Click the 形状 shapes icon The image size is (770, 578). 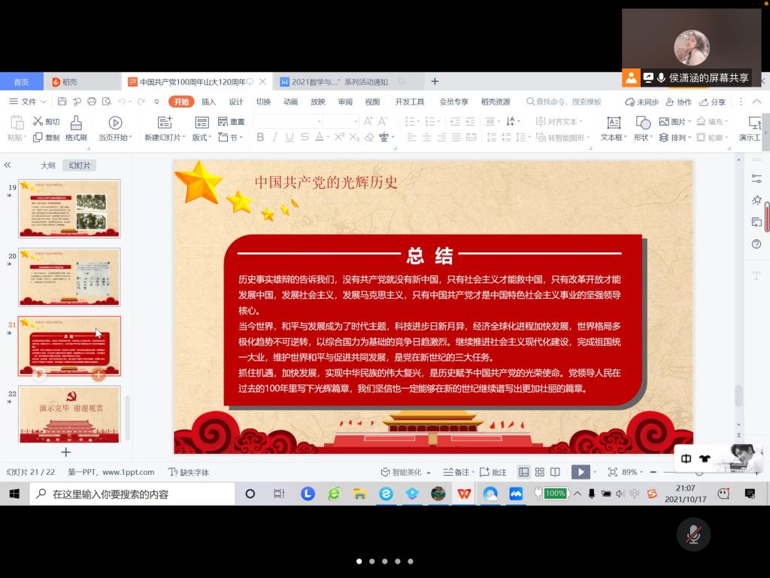coord(643,123)
